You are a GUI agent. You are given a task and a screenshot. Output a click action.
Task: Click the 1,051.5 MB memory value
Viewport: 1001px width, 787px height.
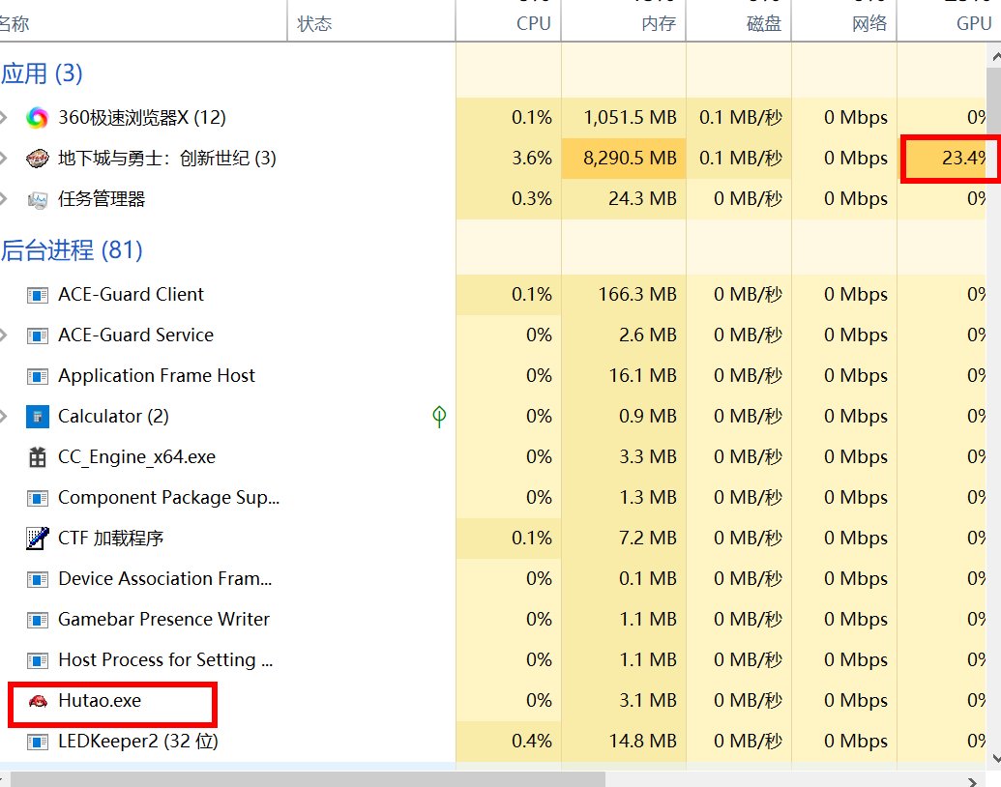click(630, 117)
